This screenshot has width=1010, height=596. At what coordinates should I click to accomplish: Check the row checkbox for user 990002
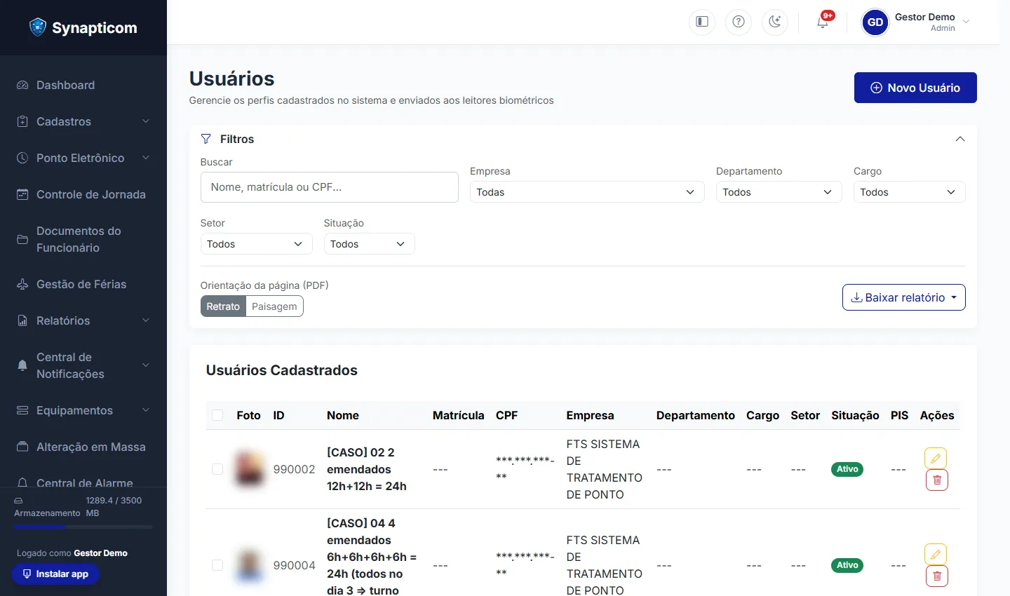point(217,469)
